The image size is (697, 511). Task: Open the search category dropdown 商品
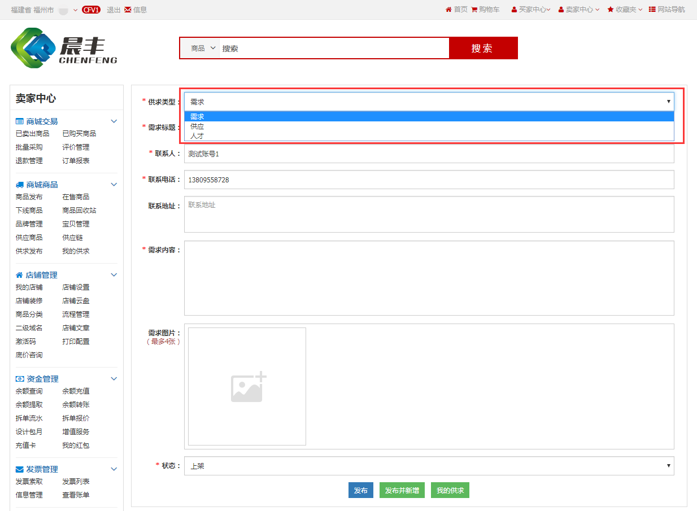tap(203, 49)
